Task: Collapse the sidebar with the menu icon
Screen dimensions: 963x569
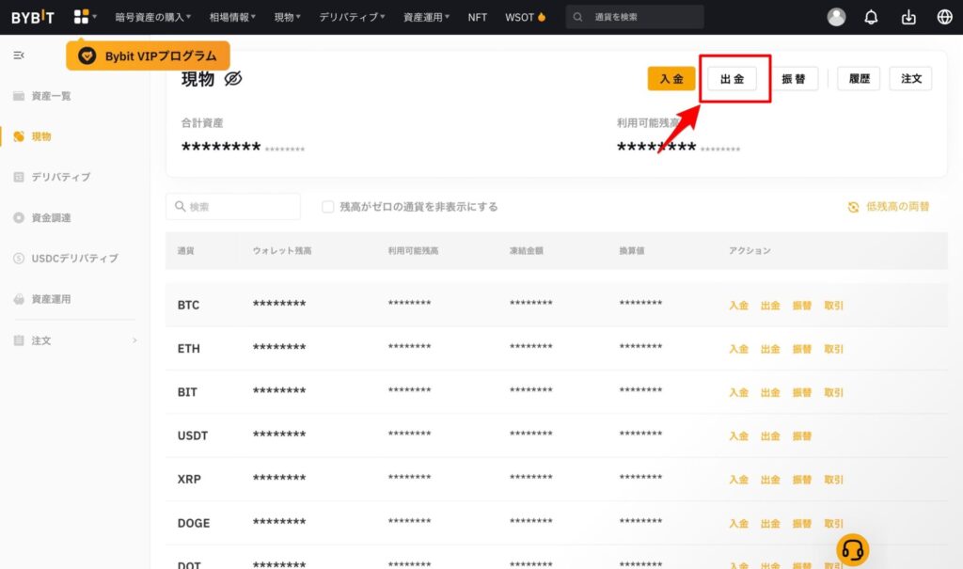Action: (x=19, y=55)
